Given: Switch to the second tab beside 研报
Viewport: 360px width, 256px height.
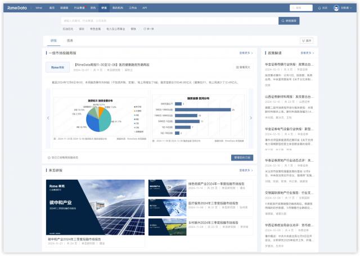Looking at the screenshot, I should click(x=70, y=41).
